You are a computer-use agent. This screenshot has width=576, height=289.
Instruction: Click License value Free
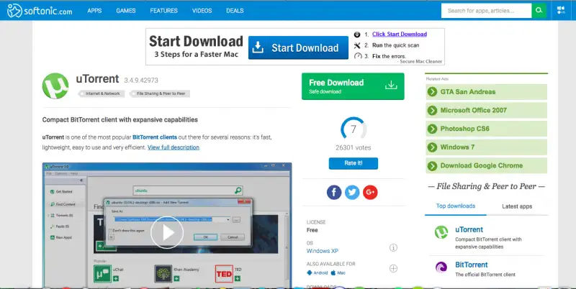[312, 230]
